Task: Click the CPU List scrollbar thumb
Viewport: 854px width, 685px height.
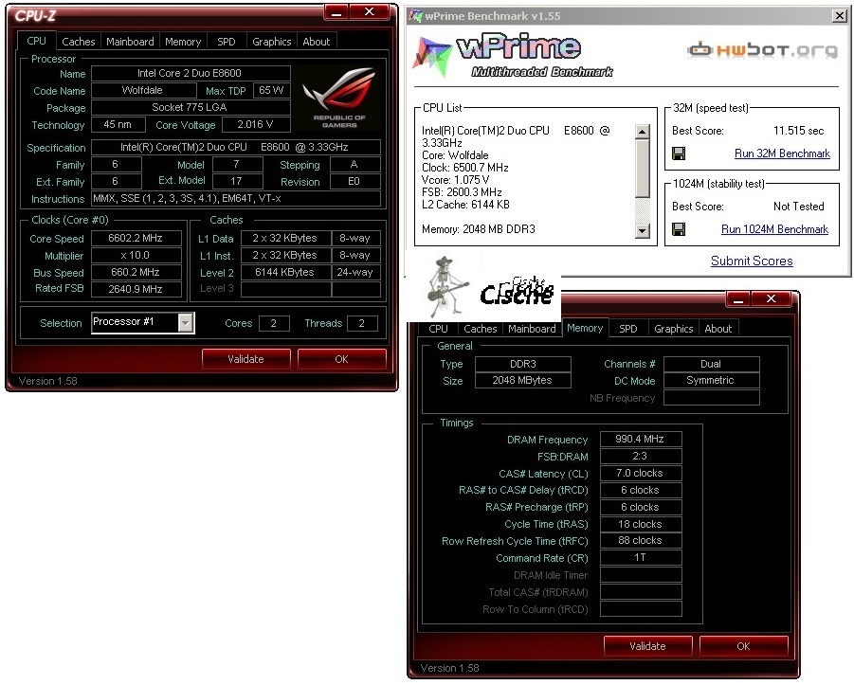Action: pos(643,169)
